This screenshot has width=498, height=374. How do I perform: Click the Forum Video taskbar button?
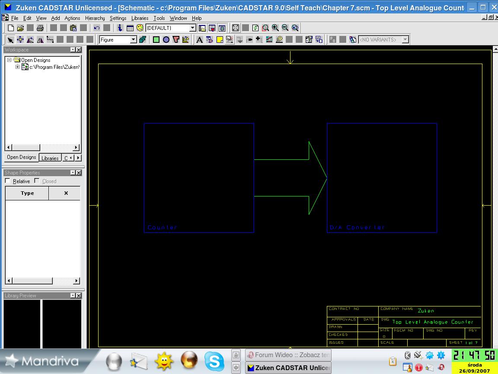coord(288,355)
